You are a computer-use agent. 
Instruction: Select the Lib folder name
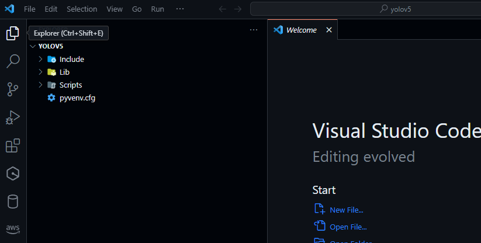64,72
